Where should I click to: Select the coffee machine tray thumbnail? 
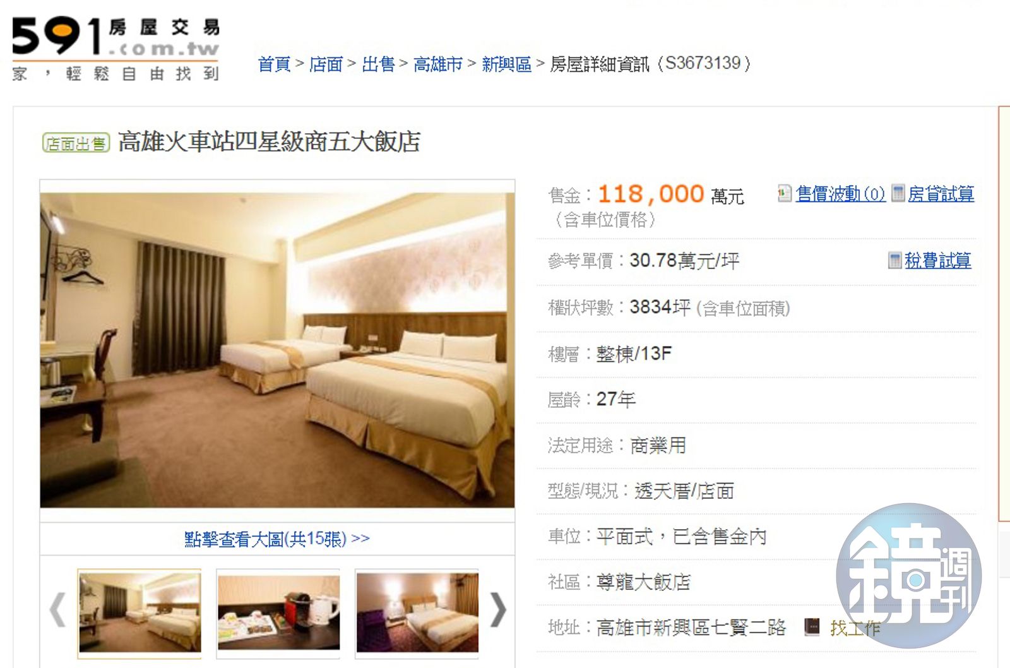[x=278, y=612]
